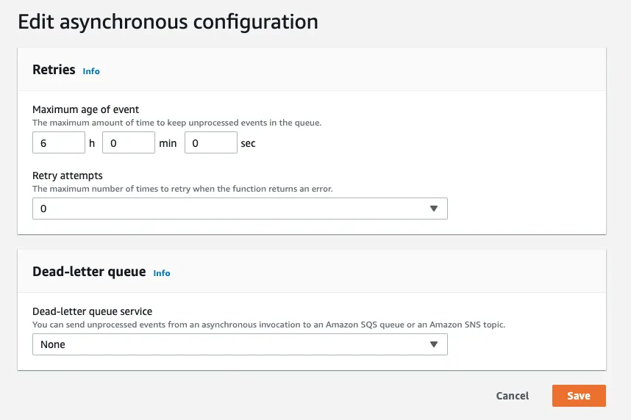Click the Retries section heading
The image size is (631, 420).
coord(54,70)
